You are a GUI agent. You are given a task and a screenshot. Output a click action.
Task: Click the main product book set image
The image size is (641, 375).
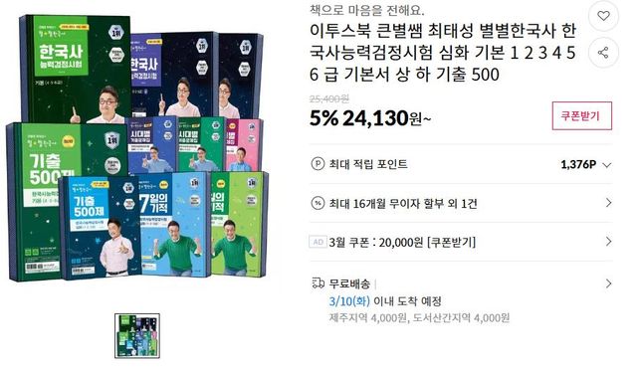[137, 148]
